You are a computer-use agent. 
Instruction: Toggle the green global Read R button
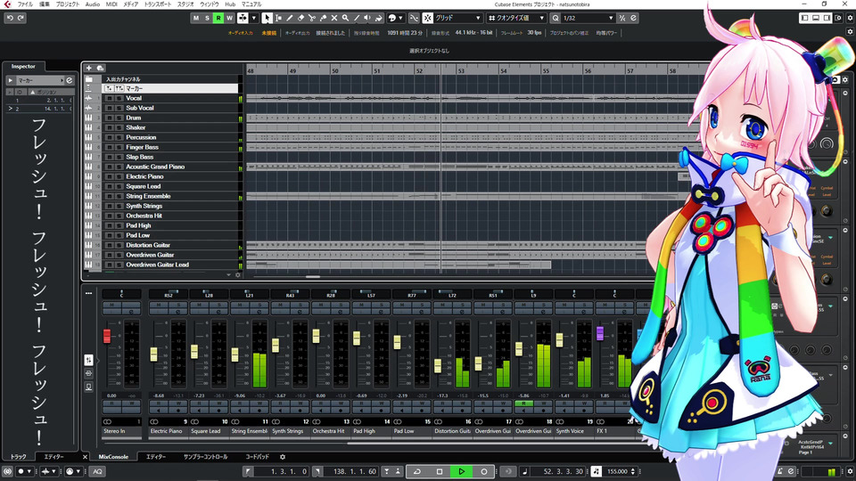pyautogui.click(x=218, y=18)
